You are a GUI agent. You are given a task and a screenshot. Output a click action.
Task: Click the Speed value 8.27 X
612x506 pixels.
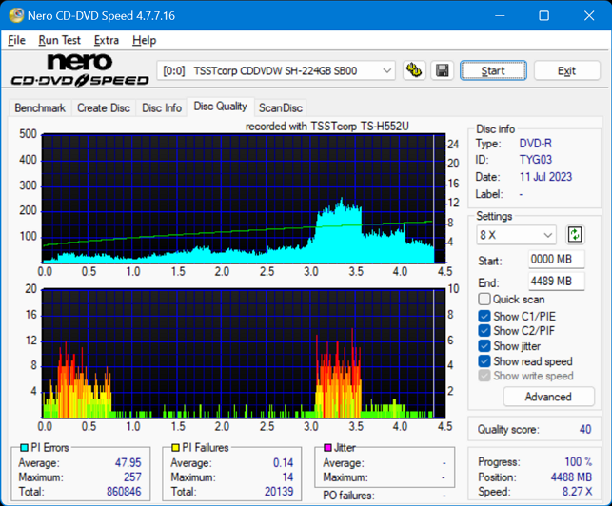[x=578, y=492]
